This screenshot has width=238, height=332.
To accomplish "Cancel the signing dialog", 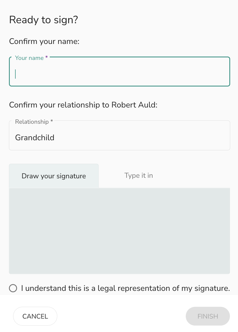I will pos(35,316).
